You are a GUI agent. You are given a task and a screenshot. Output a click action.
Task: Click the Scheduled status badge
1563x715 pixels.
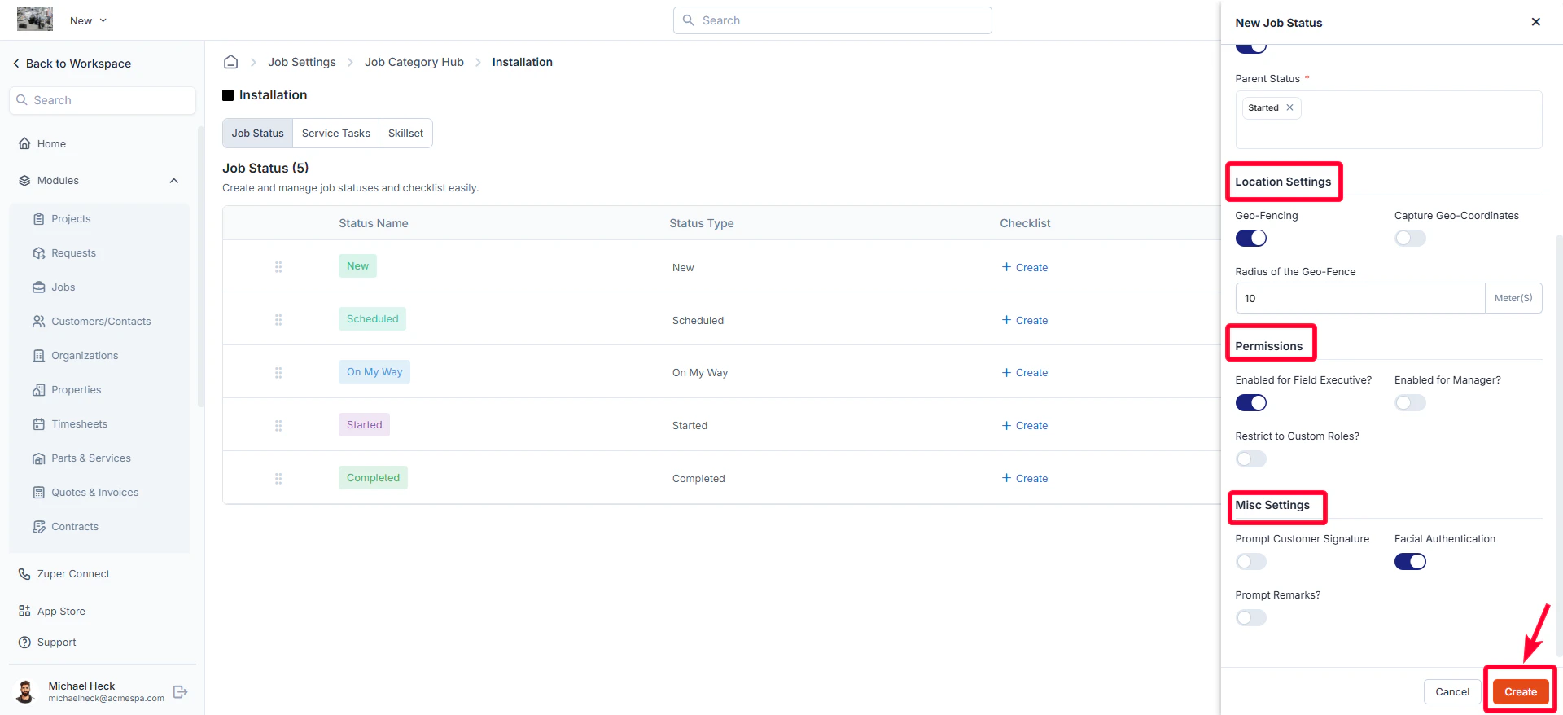click(x=372, y=319)
